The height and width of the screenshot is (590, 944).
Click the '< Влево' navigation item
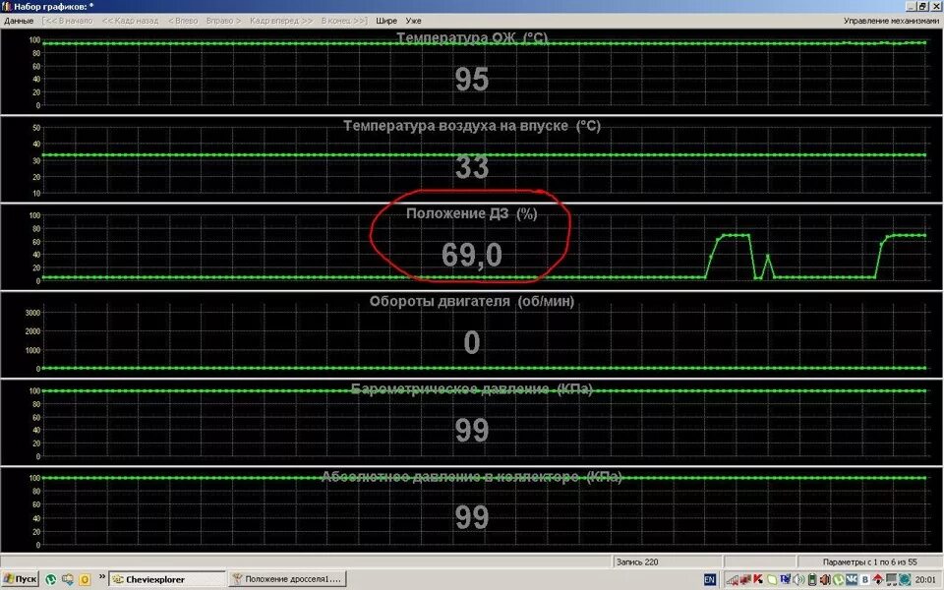(183, 21)
